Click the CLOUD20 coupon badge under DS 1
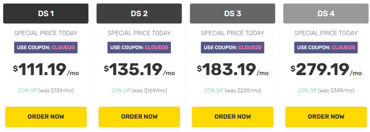370x132 pixels. 46,47
